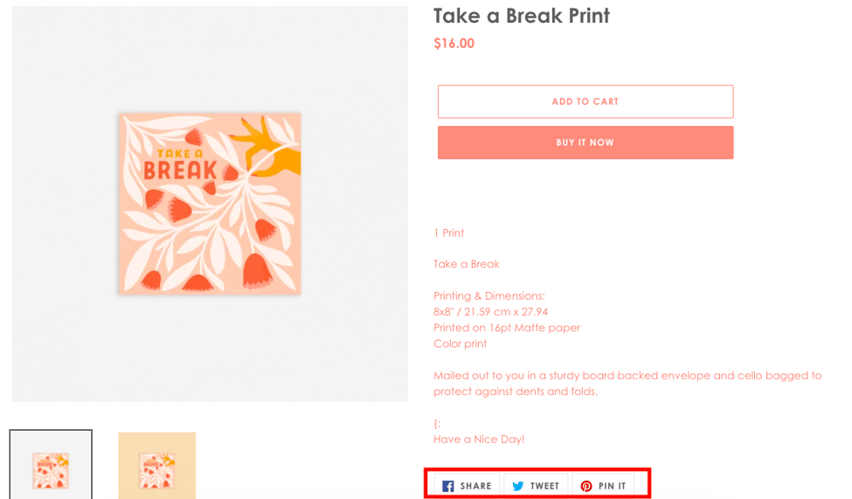Viewport: 852px width, 499px height.
Task: Click the Twitter bird icon
Action: pos(518,486)
